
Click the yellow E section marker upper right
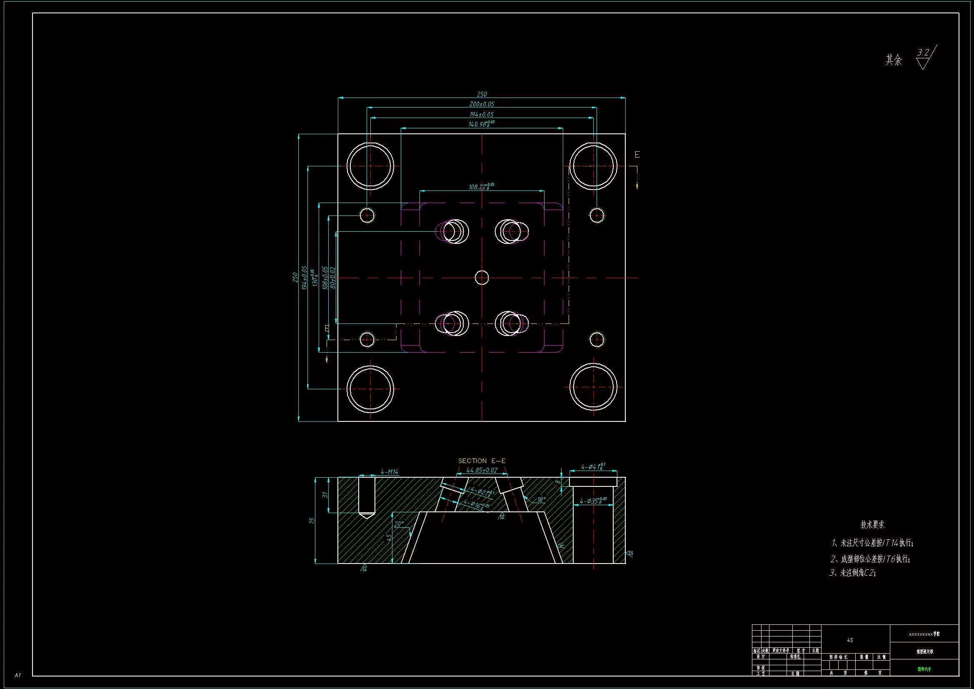[637, 155]
